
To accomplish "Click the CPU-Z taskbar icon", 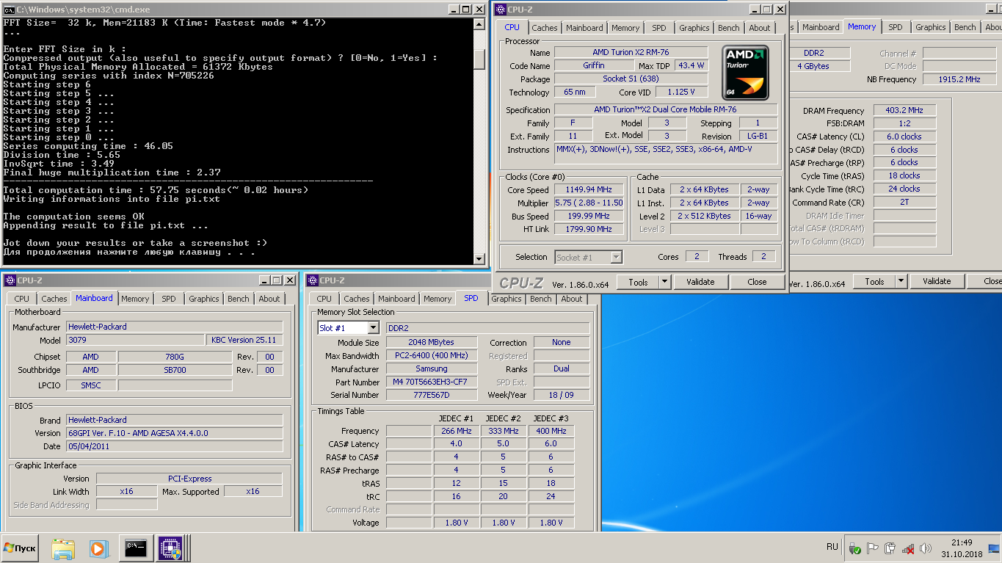I will (172, 548).
